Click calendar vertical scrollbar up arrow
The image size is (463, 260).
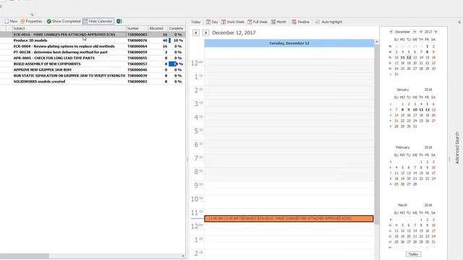click(376, 42)
